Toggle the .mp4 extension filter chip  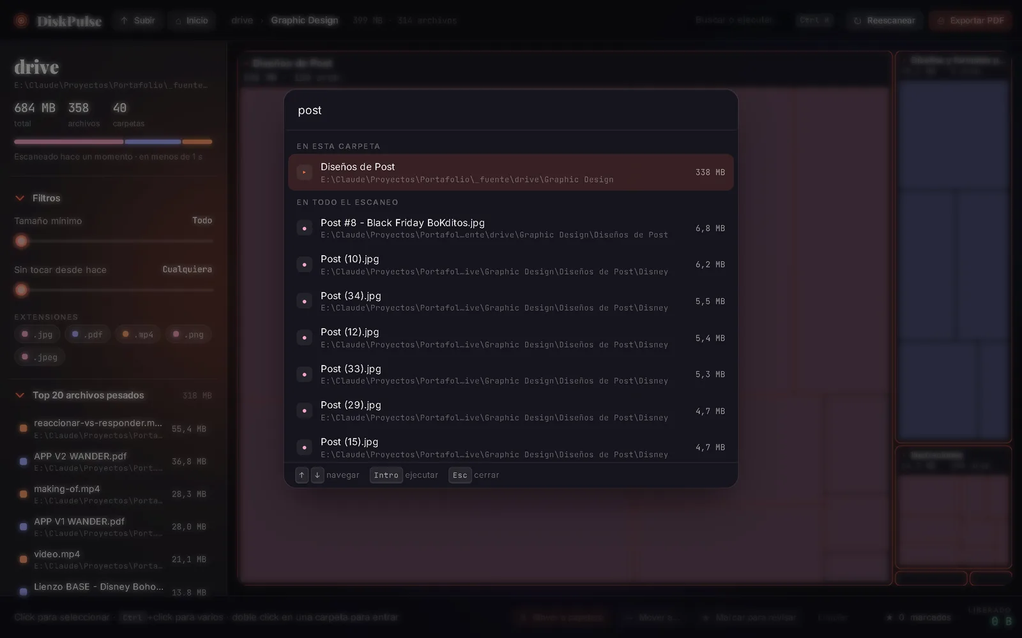(x=138, y=334)
